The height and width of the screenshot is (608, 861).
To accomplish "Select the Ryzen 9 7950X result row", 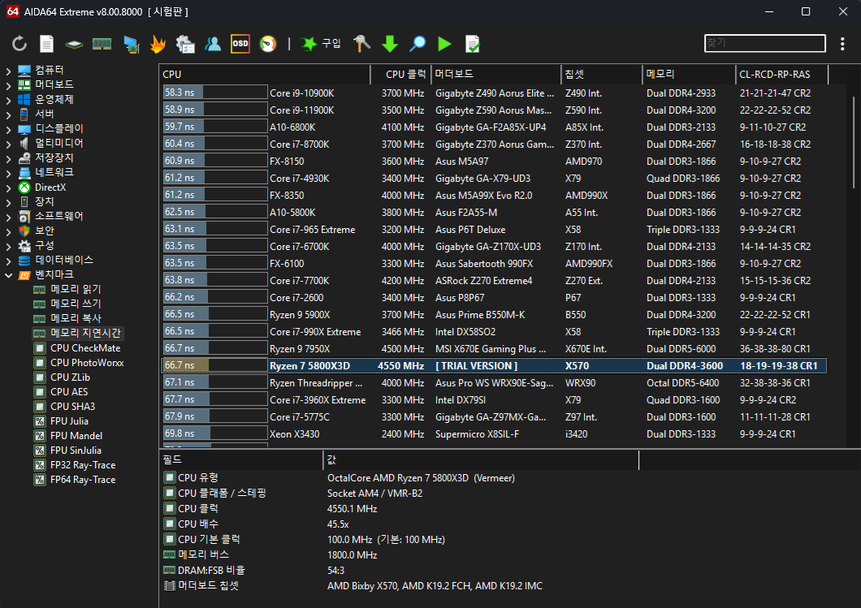I will coord(494,349).
